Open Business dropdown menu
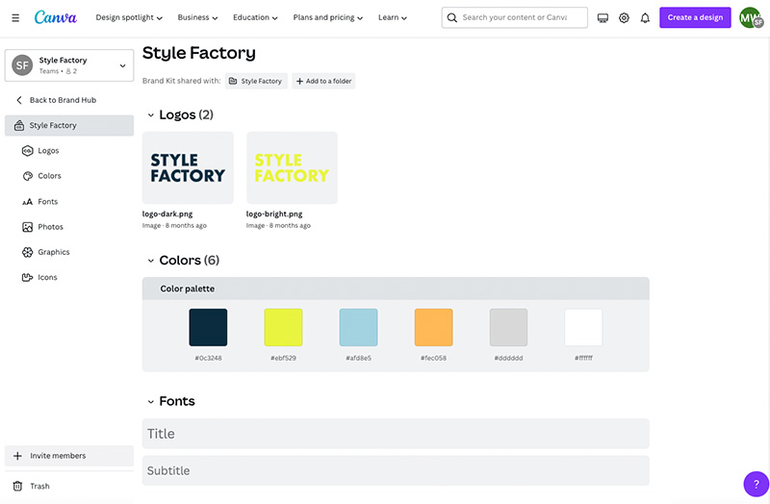 (x=198, y=17)
